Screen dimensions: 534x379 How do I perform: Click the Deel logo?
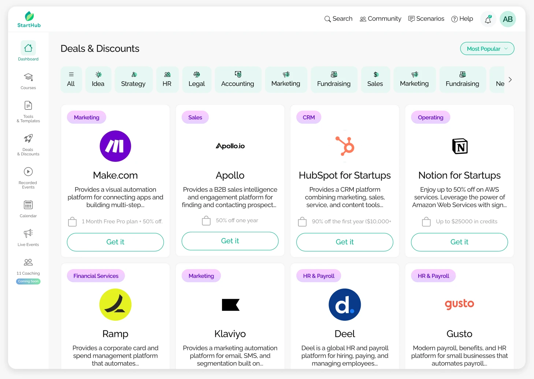coord(345,305)
